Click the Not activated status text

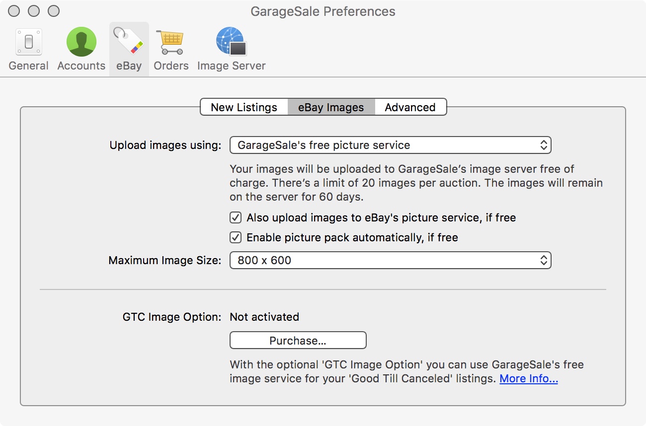[264, 317]
